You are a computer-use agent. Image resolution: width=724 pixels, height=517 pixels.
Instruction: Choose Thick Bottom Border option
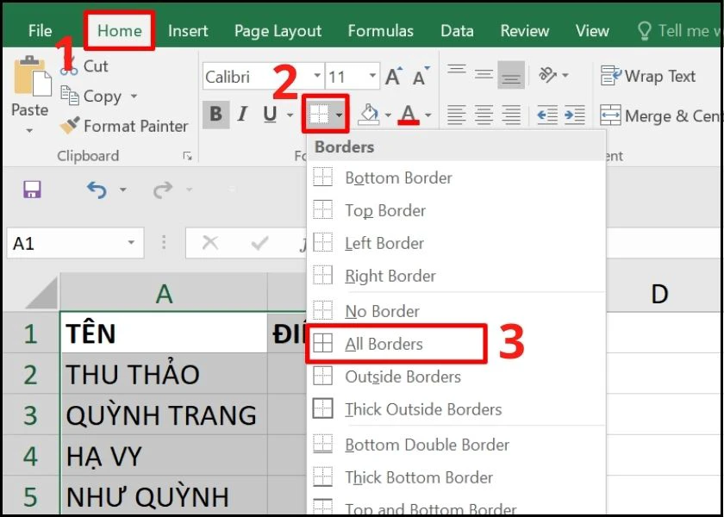(456, 477)
